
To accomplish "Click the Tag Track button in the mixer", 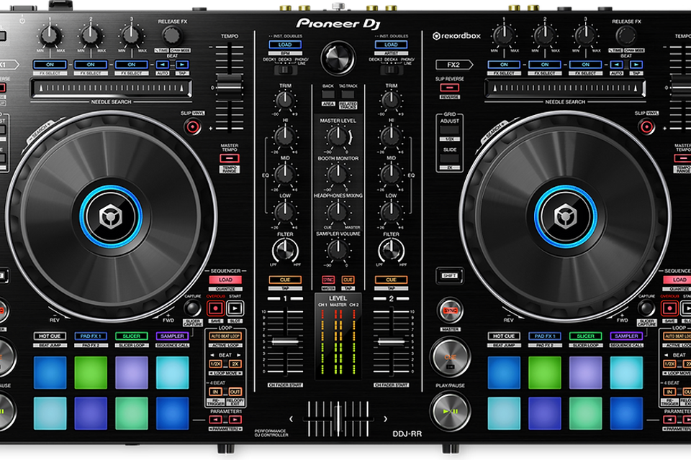I will (348, 94).
